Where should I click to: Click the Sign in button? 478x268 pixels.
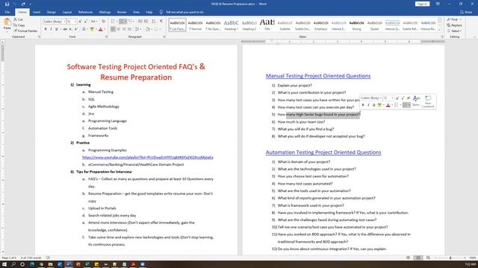click(x=422, y=4)
